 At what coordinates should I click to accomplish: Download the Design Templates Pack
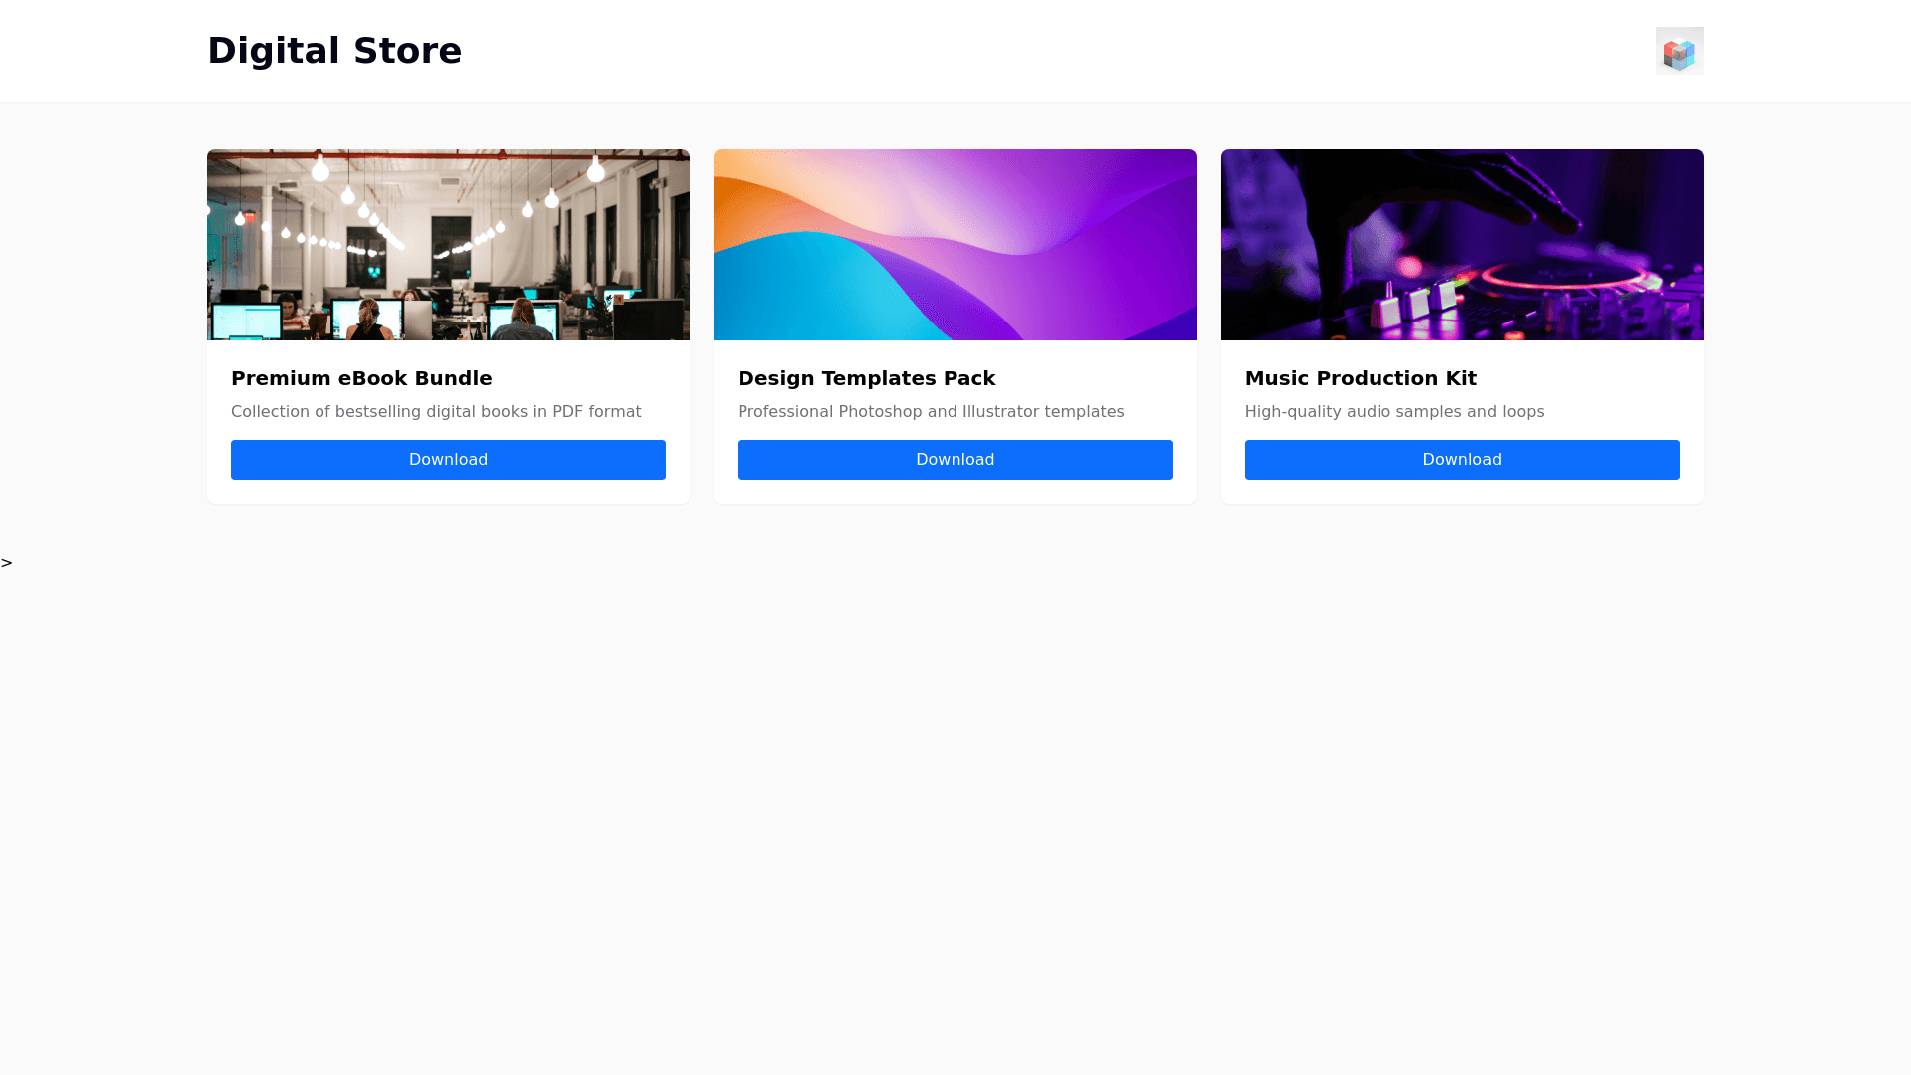(955, 460)
